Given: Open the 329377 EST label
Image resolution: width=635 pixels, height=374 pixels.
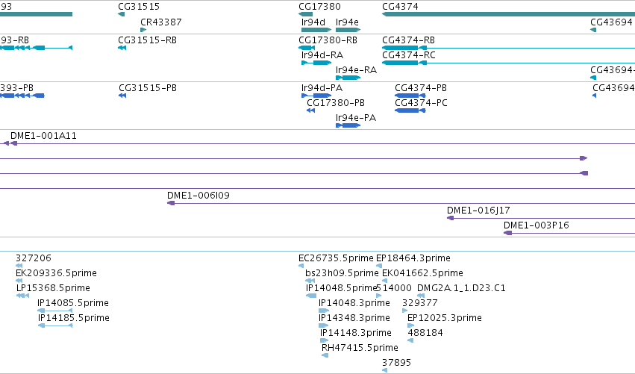Looking at the screenshot, I should [419, 303].
